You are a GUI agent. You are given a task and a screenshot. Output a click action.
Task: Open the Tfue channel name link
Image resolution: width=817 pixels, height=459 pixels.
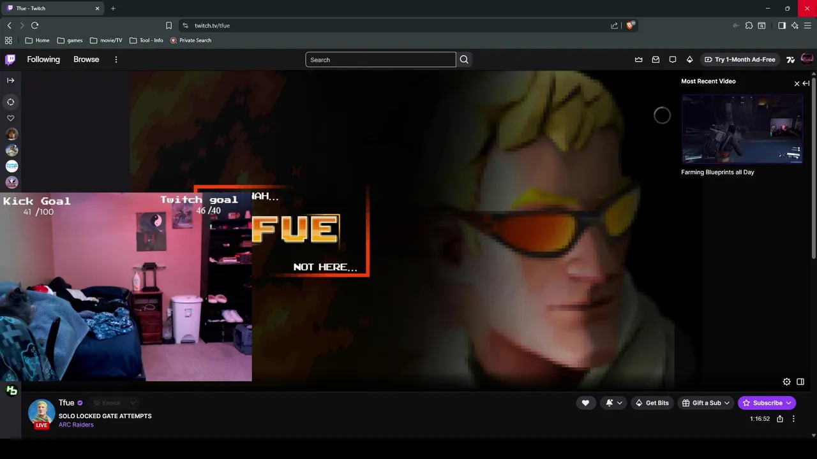tap(66, 403)
